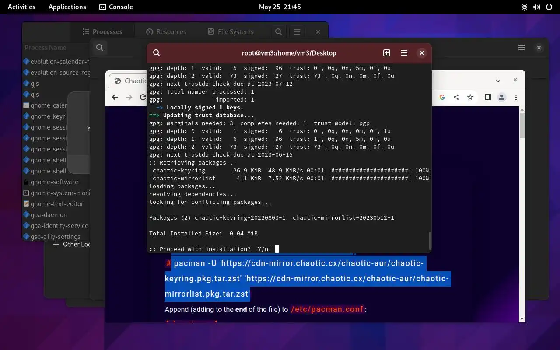This screenshot has height=350, width=560.
Task: Select the gnome-software process row
Action: click(56, 182)
